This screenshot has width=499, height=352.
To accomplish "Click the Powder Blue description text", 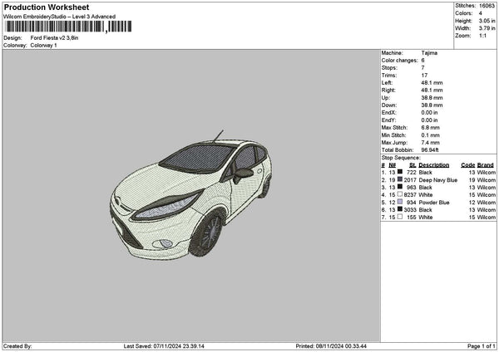I will 436,203.
